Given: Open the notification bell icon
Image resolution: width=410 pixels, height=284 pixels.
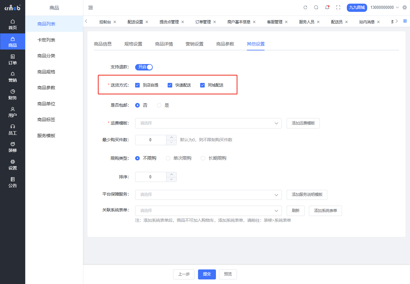Looking at the screenshot, I should (327, 8).
